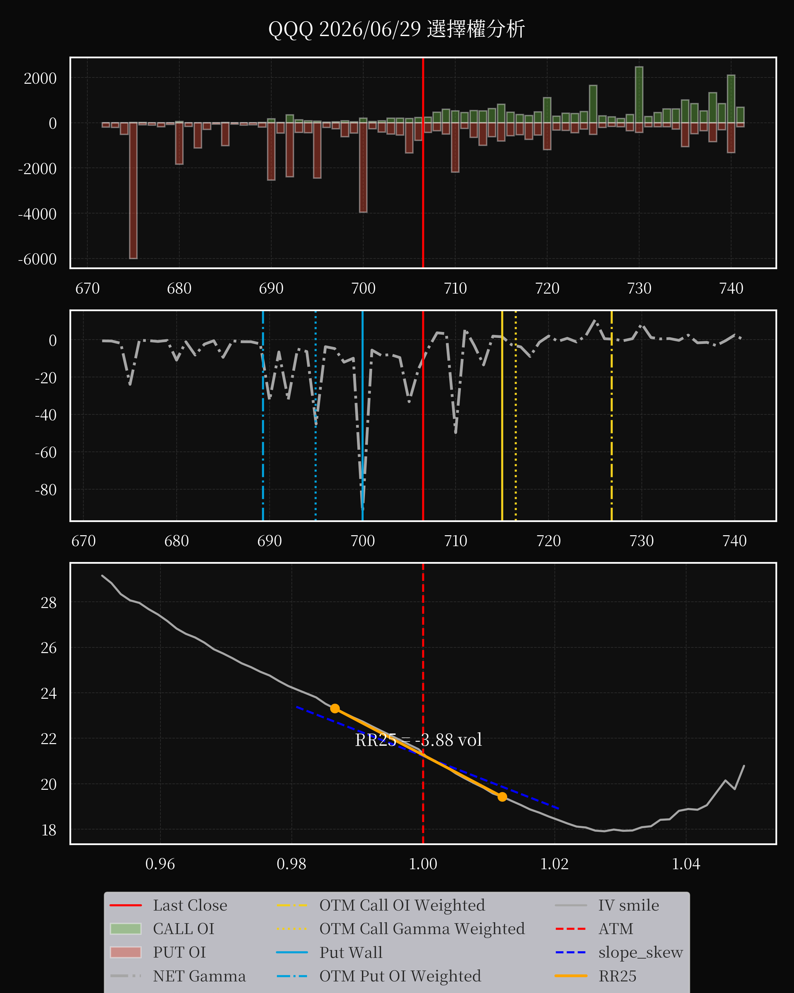Click the red PUT OI legend swatch
The height and width of the screenshot is (993, 794).
click(126, 952)
